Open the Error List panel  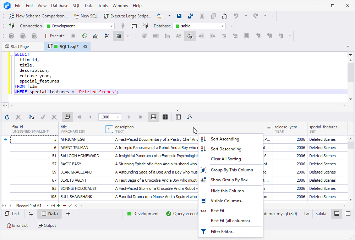(17, 225)
